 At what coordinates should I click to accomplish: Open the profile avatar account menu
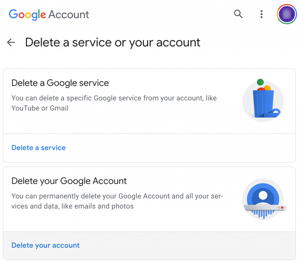coord(287,14)
